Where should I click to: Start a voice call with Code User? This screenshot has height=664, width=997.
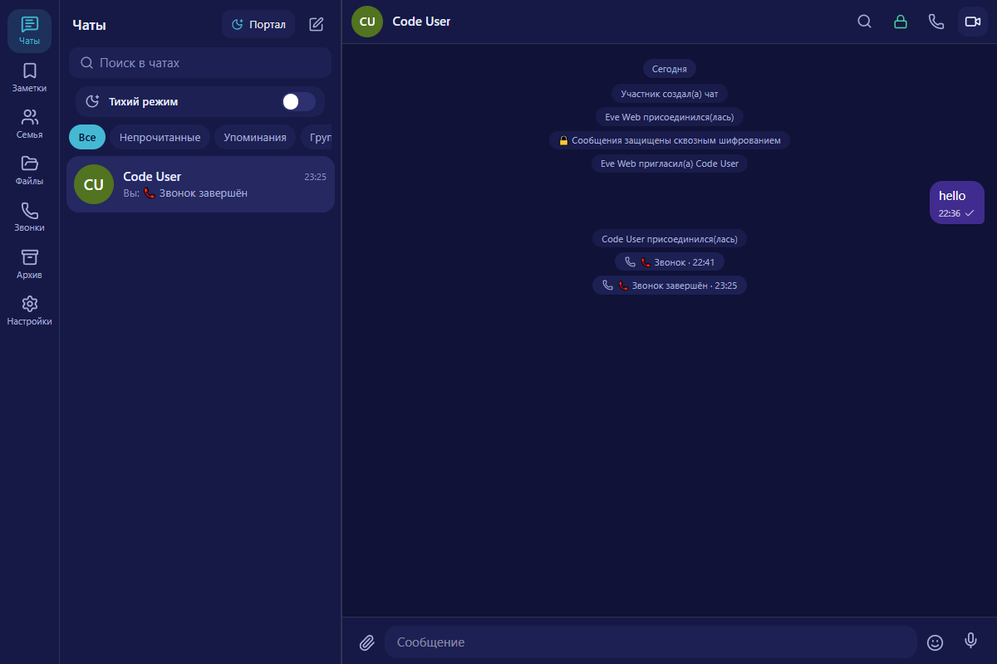click(936, 22)
